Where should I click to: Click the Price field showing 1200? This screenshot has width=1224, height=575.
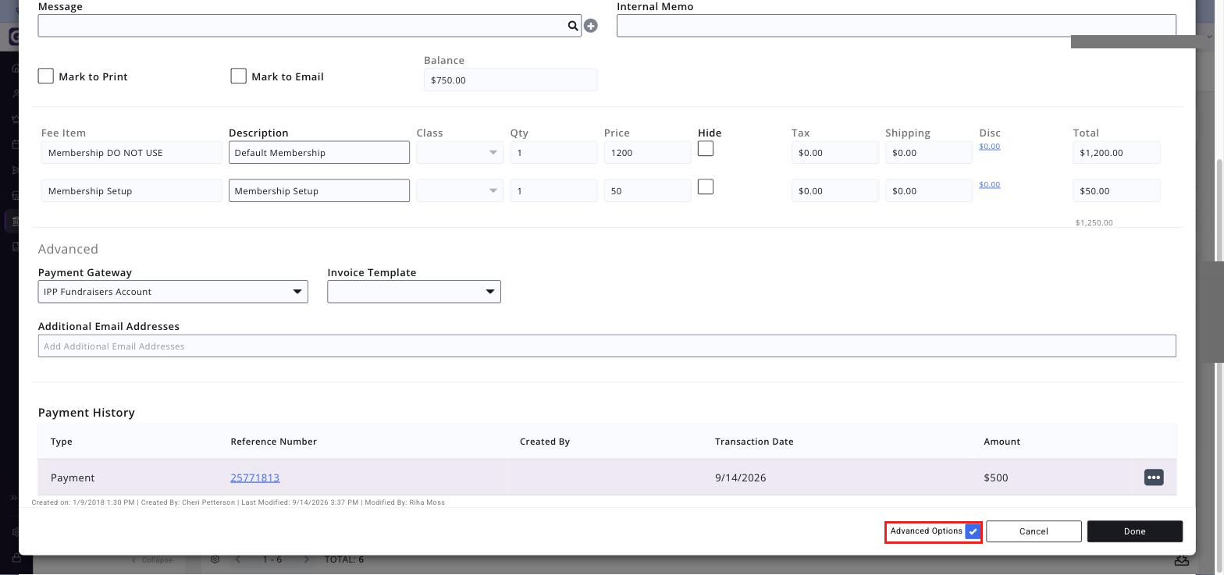coord(647,153)
